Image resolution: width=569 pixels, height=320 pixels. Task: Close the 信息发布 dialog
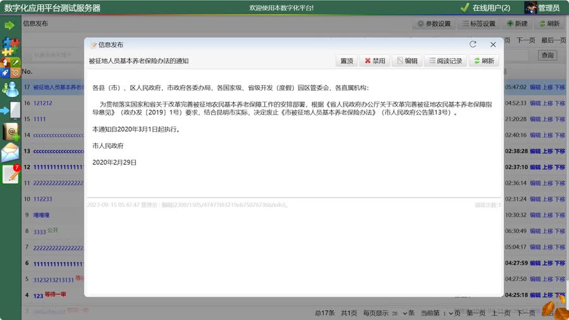(x=493, y=45)
